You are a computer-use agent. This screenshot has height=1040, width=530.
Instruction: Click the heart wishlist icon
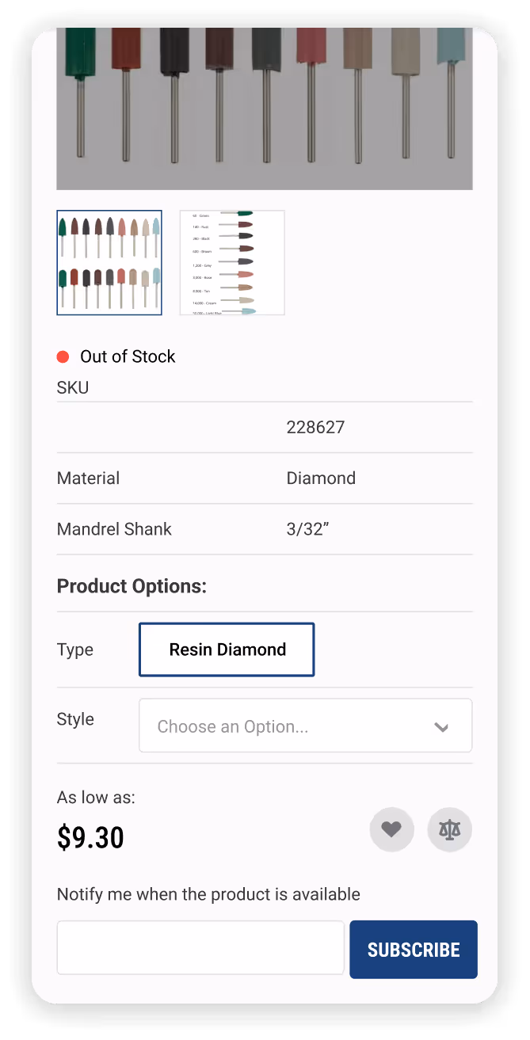point(391,829)
